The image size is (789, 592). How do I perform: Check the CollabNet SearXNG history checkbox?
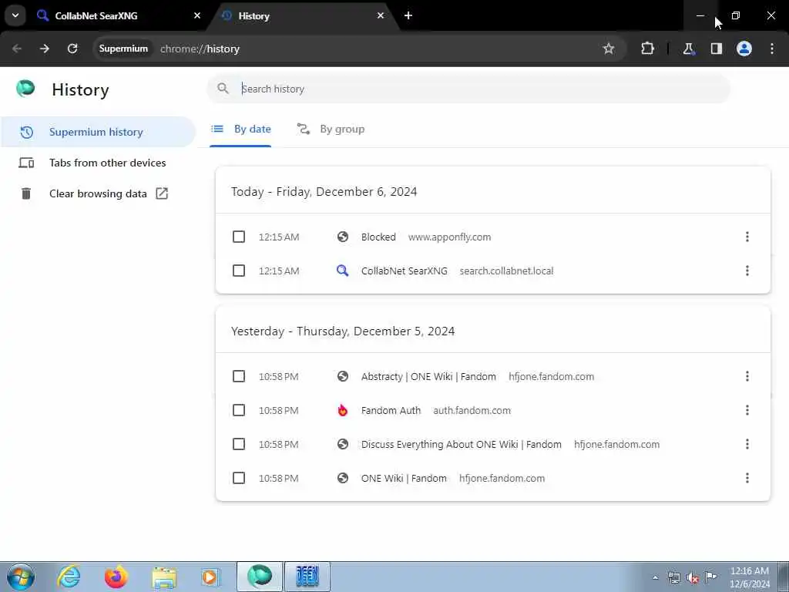239,271
